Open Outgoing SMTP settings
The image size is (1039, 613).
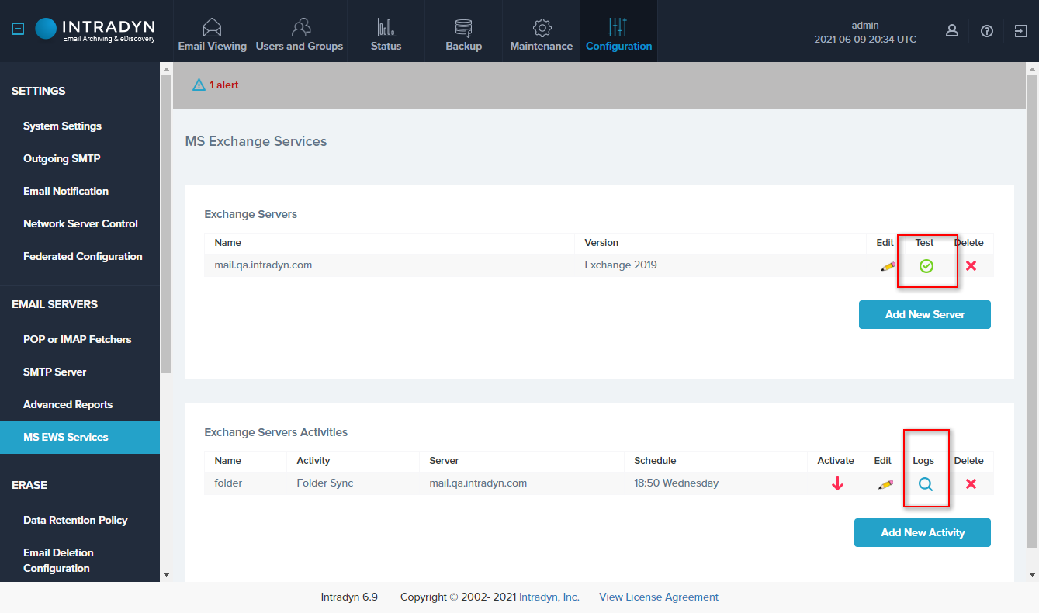pos(61,158)
